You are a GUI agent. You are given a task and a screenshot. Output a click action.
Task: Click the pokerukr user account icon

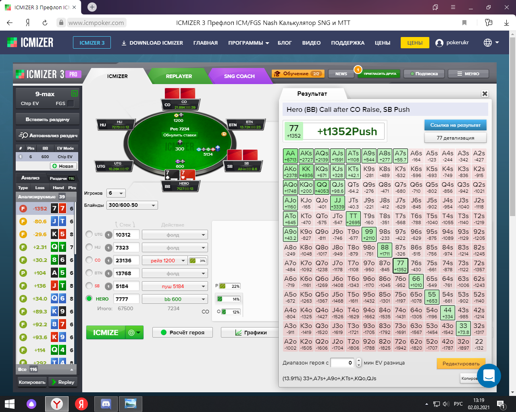click(x=439, y=43)
